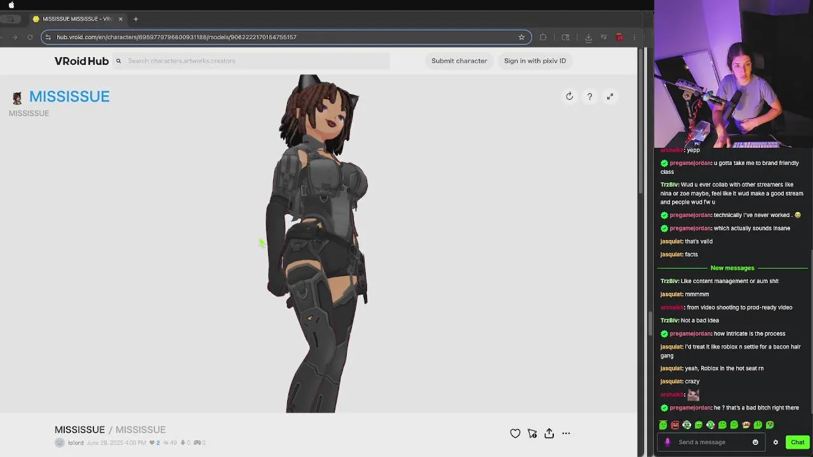Open the browser three-dot menu
813x457 pixels.
tap(634, 37)
